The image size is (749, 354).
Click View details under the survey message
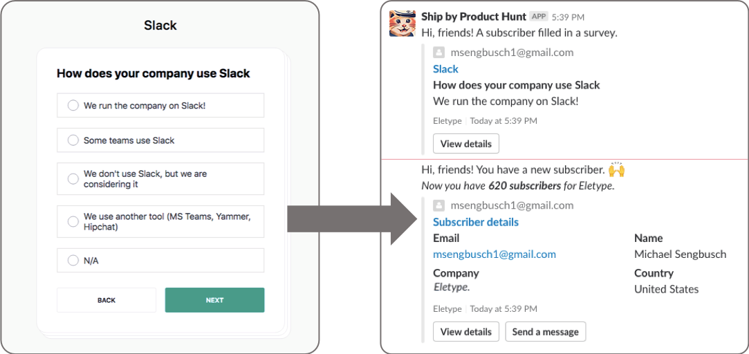coord(465,144)
